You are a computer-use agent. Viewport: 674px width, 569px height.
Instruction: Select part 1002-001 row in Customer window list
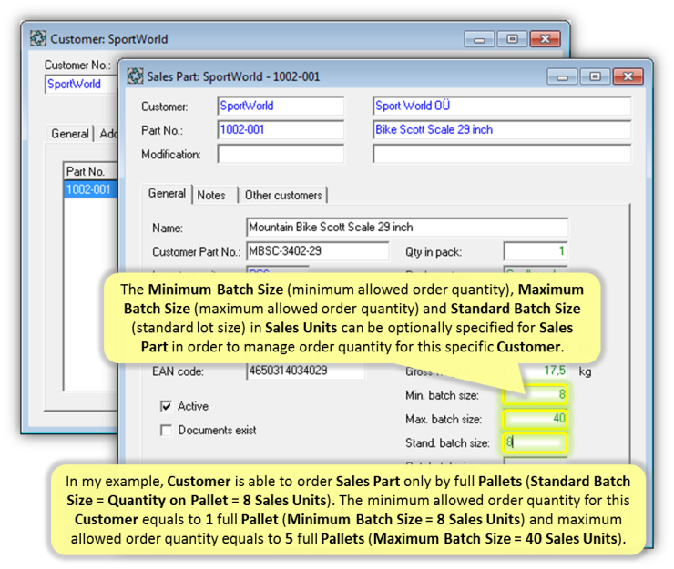tap(91, 189)
